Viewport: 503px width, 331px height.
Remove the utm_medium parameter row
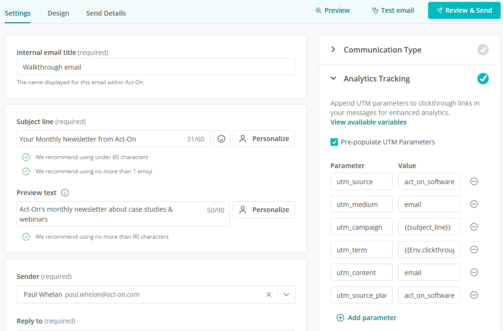[474, 204]
